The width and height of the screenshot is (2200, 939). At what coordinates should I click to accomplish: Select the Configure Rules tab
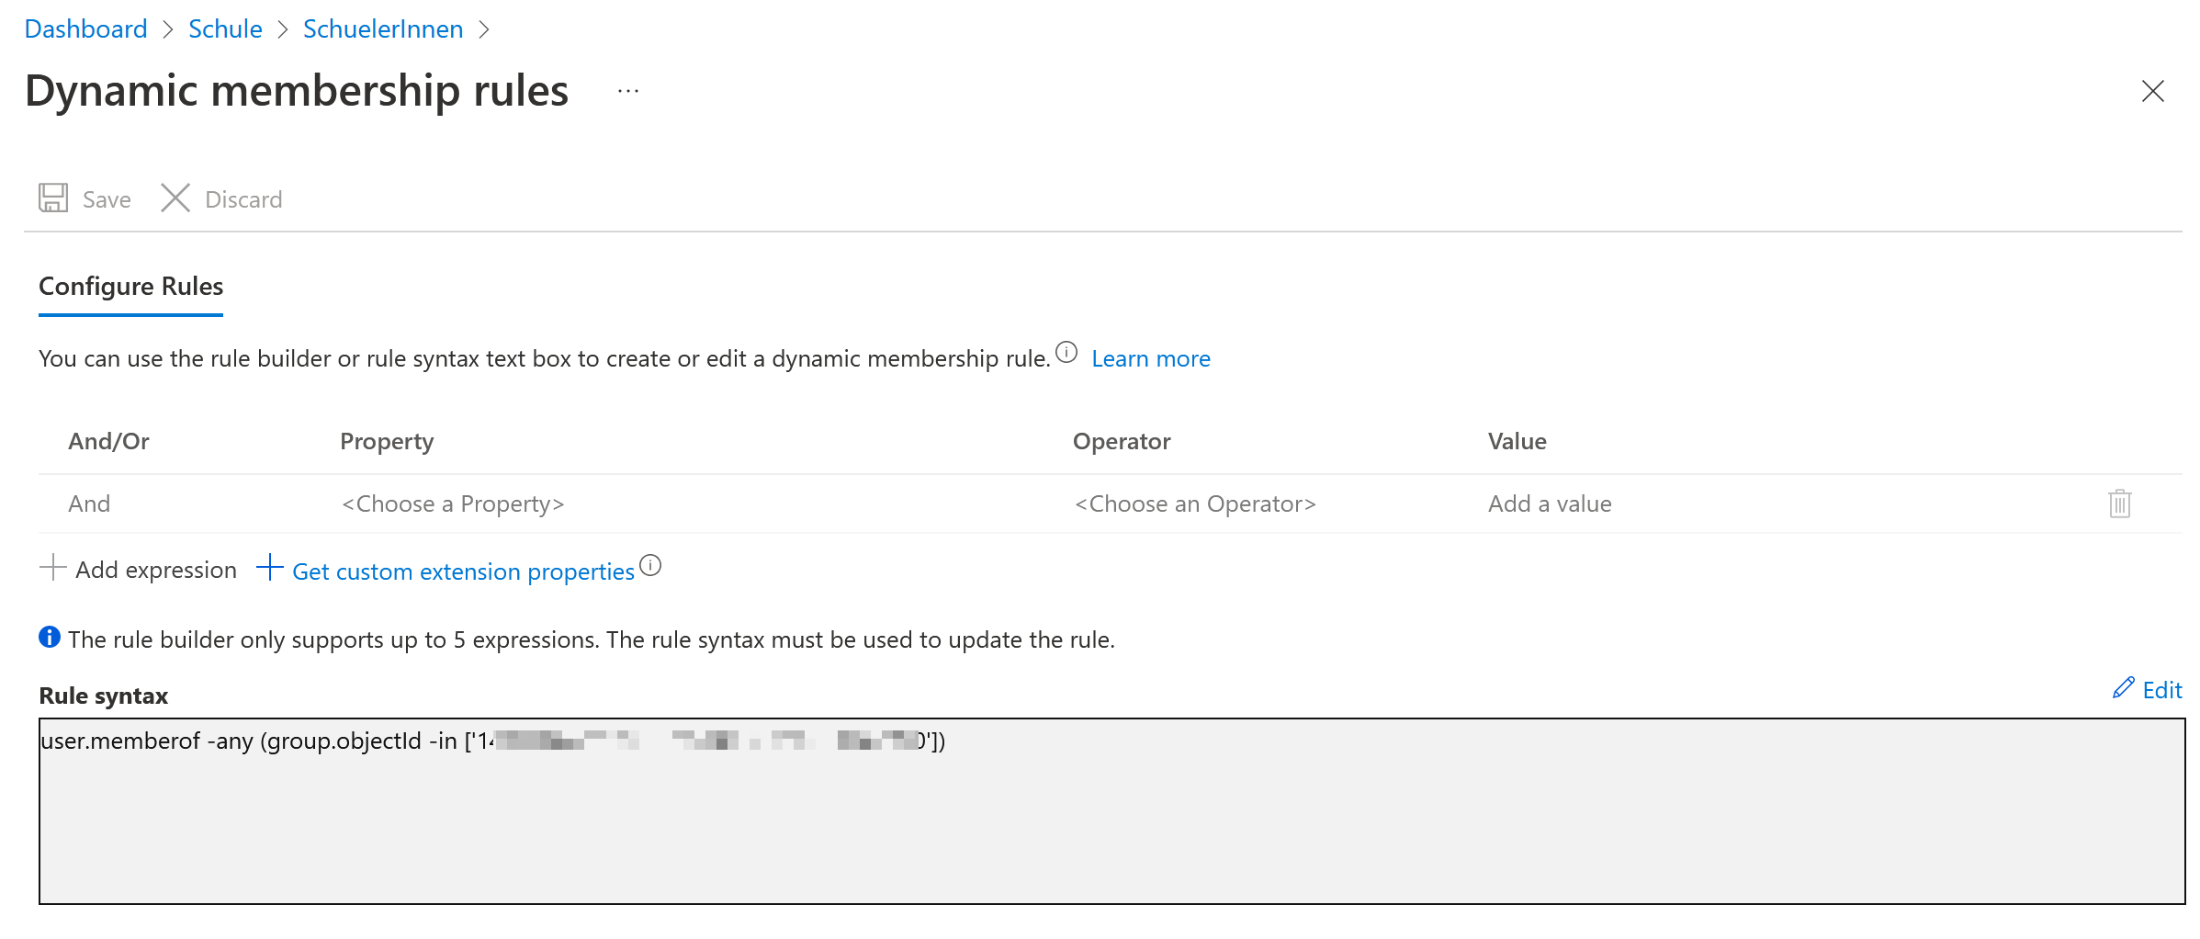tap(130, 287)
